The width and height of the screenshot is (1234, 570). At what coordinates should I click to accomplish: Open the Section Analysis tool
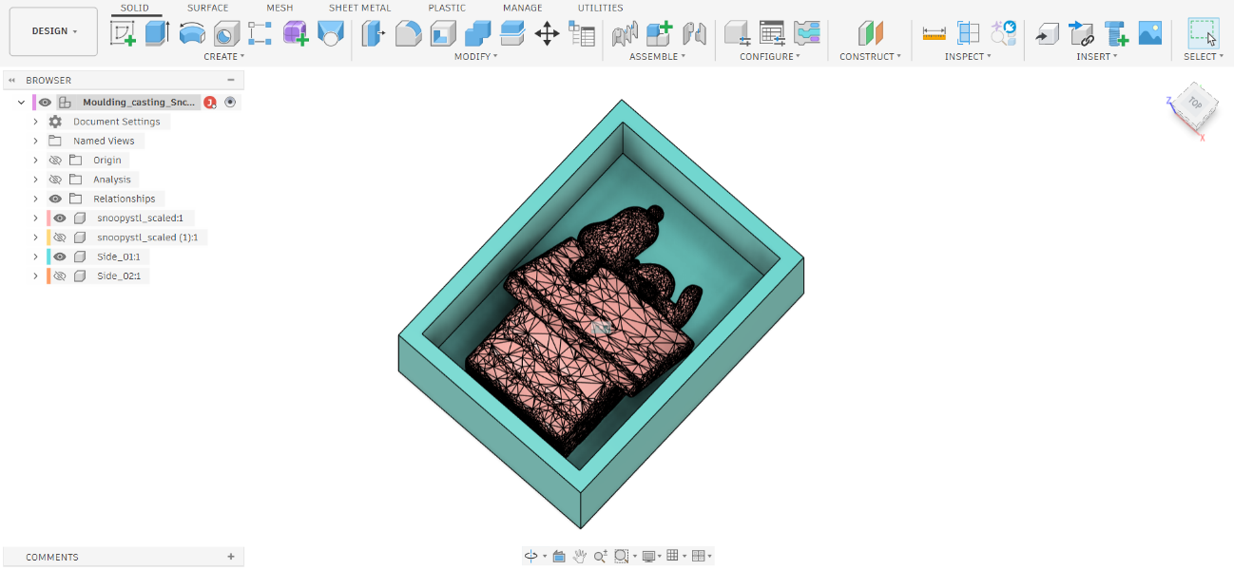[x=968, y=34]
